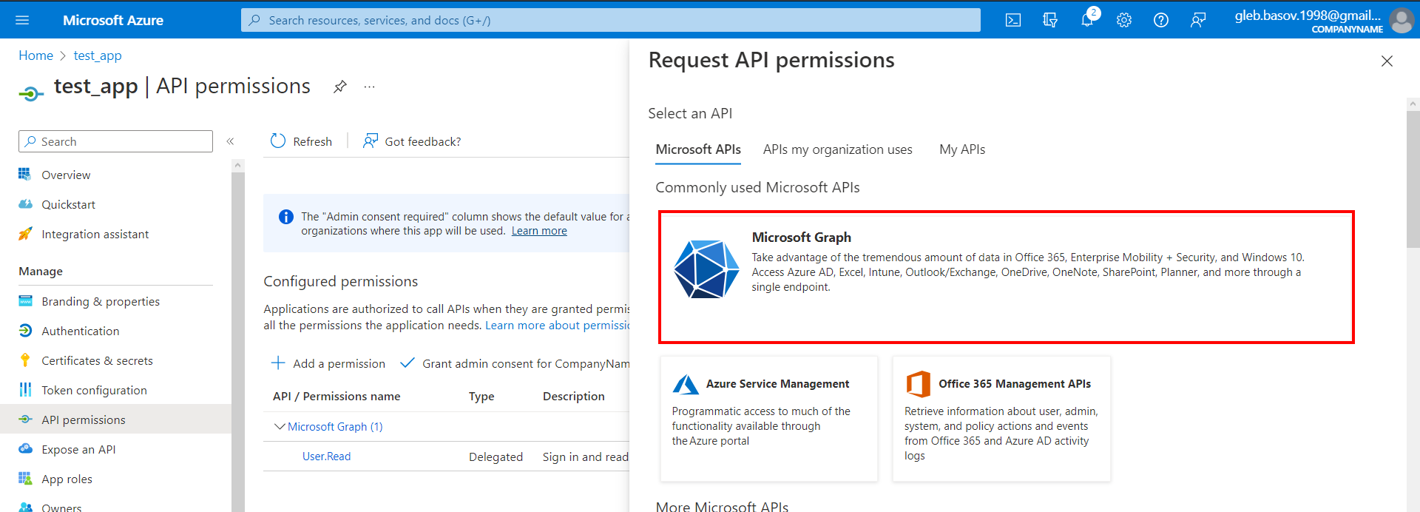Click Got feedback? button
1420x512 pixels.
tap(412, 141)
